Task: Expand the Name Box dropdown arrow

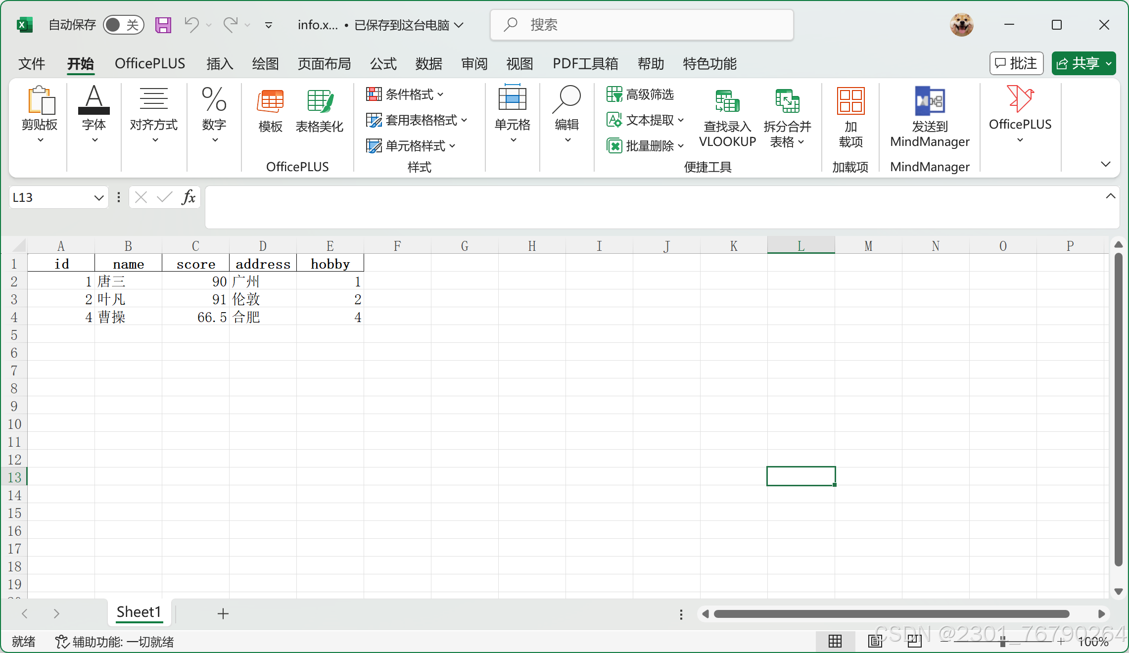Action: coord(98,198)
